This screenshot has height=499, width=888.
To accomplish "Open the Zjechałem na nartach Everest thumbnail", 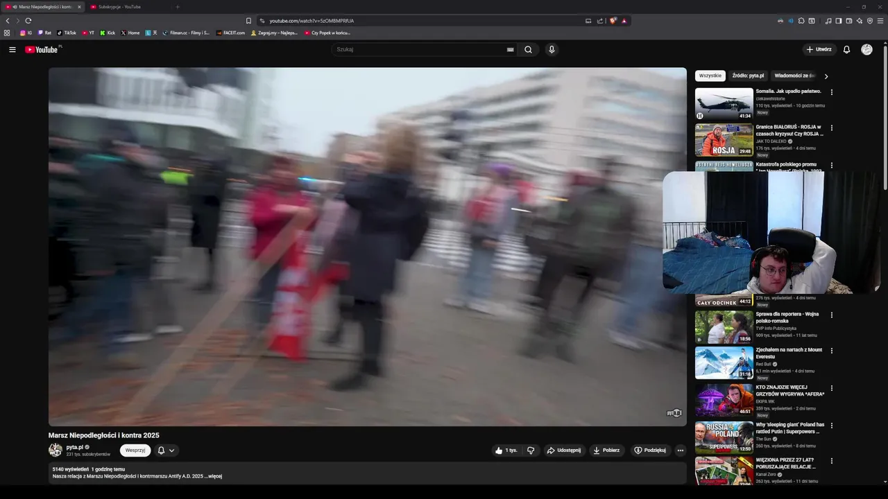I will (x=724, y=362).
